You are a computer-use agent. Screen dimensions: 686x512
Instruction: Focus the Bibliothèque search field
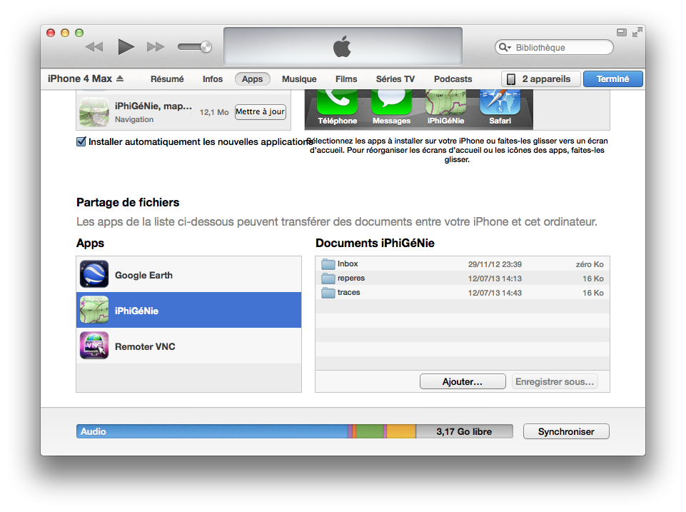pos(554,47)
